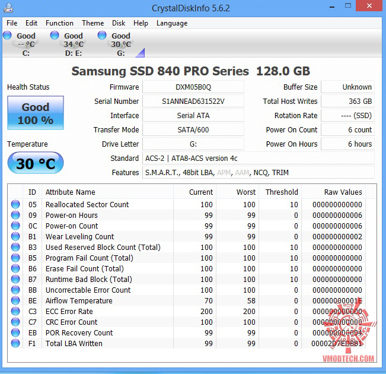386x374 pixels.
Task: Open the Theme menu
Action: 93,23
